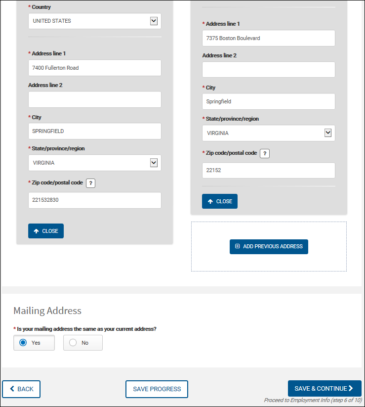Click the Add Previous Address button
The width and height of the screenshot is (365, 407).
pyautogui.click(x=269, y=246)
